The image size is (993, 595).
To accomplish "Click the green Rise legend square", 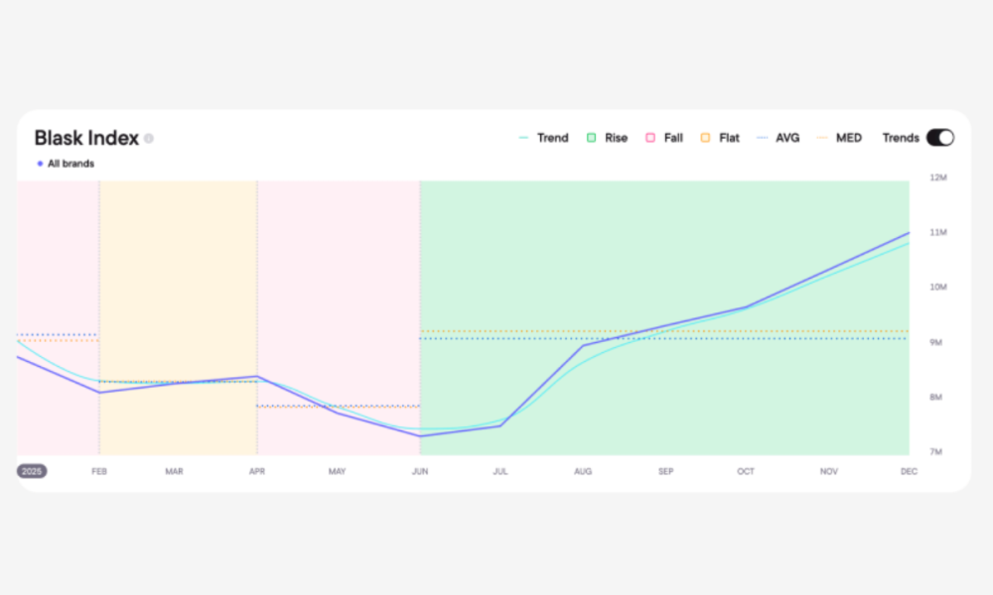I will [591, 138].
